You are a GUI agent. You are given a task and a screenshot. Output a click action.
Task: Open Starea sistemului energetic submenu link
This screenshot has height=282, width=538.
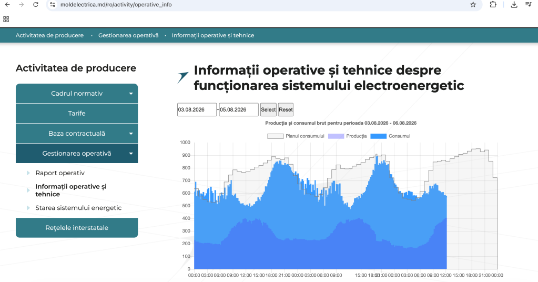coord(78,208)
